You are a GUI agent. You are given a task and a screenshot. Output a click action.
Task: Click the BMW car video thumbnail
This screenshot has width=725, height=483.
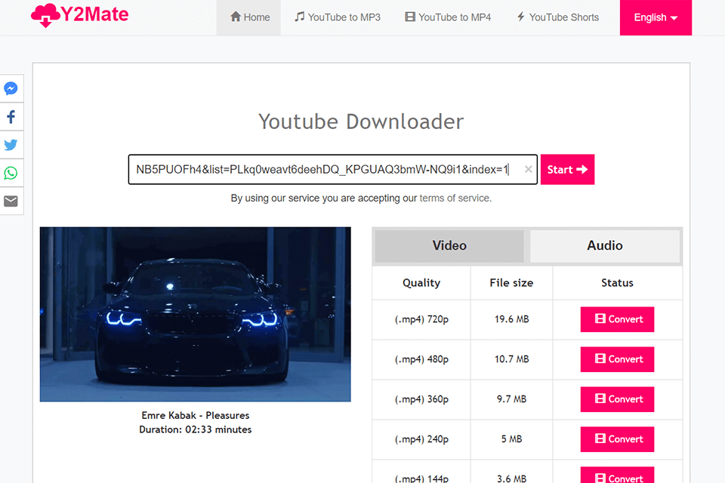195,314
